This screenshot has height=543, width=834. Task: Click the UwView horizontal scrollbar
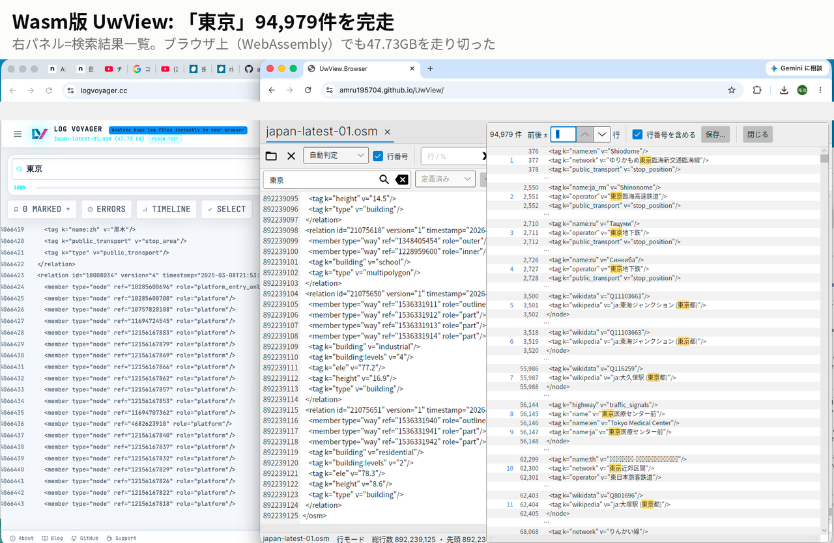click(x=373, y=528)
